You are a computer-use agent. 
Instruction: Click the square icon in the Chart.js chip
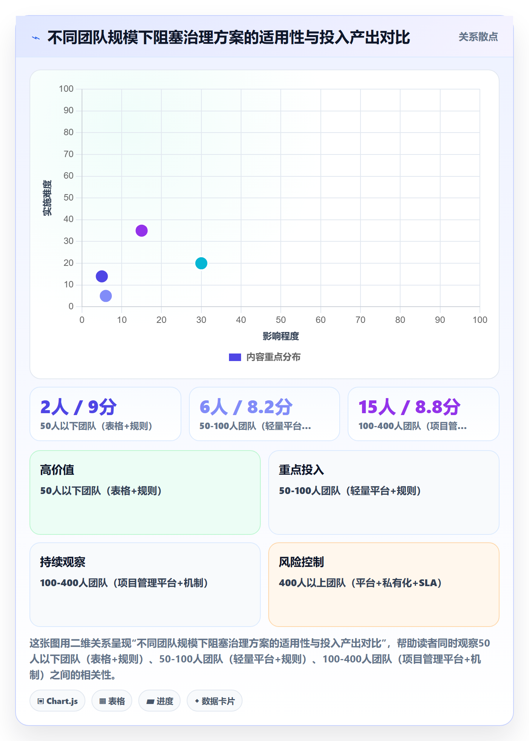click(x=41, y=701)
